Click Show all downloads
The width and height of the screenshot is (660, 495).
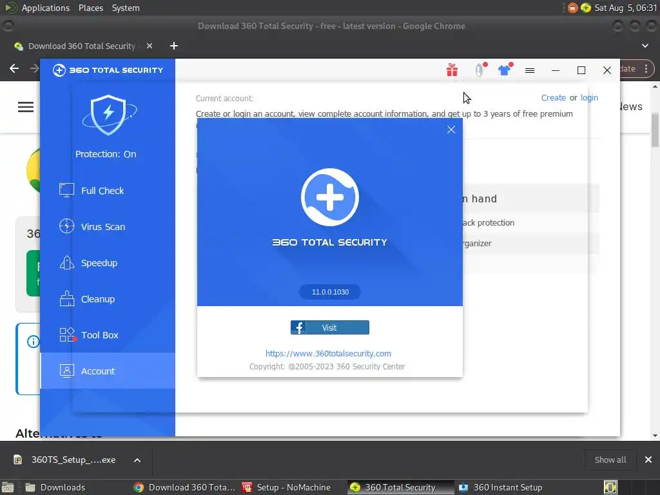pos(610,460)
